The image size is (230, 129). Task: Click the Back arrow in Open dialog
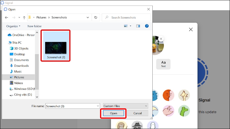click(6, 17)
